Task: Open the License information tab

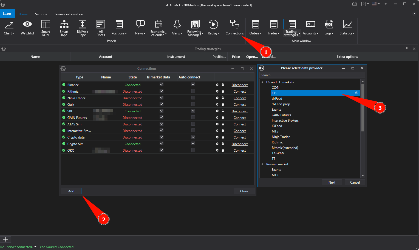Action: pos(69,14)
